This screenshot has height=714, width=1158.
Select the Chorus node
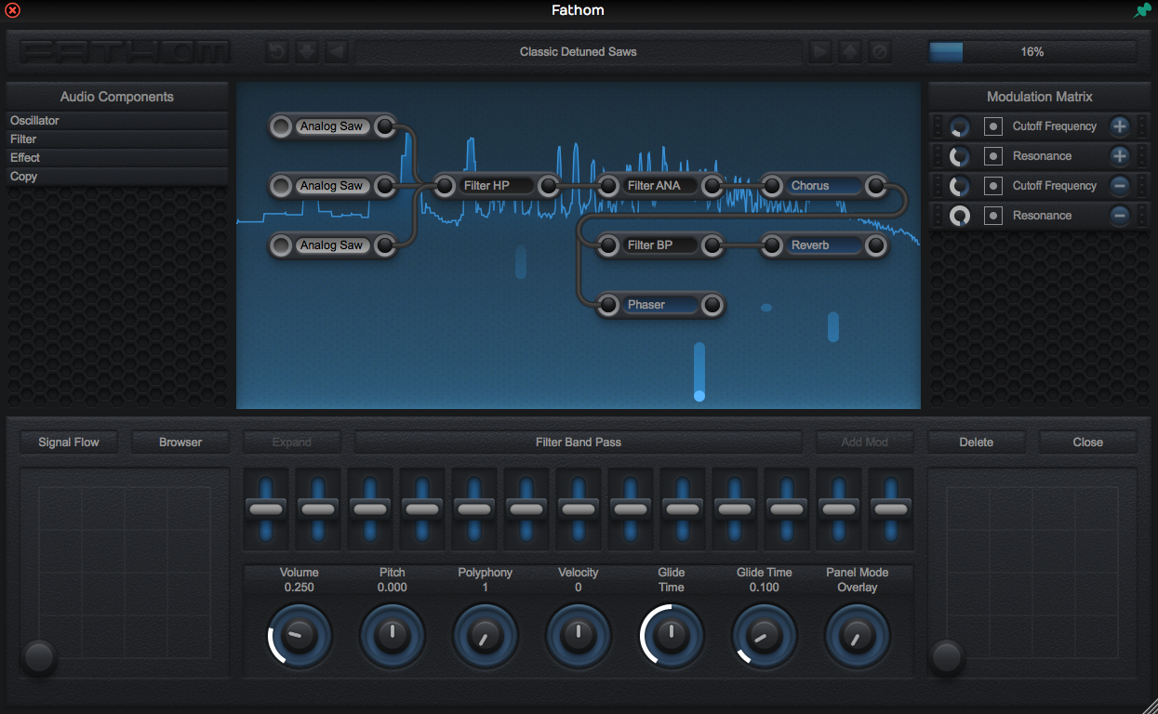[x=825, y=186]
